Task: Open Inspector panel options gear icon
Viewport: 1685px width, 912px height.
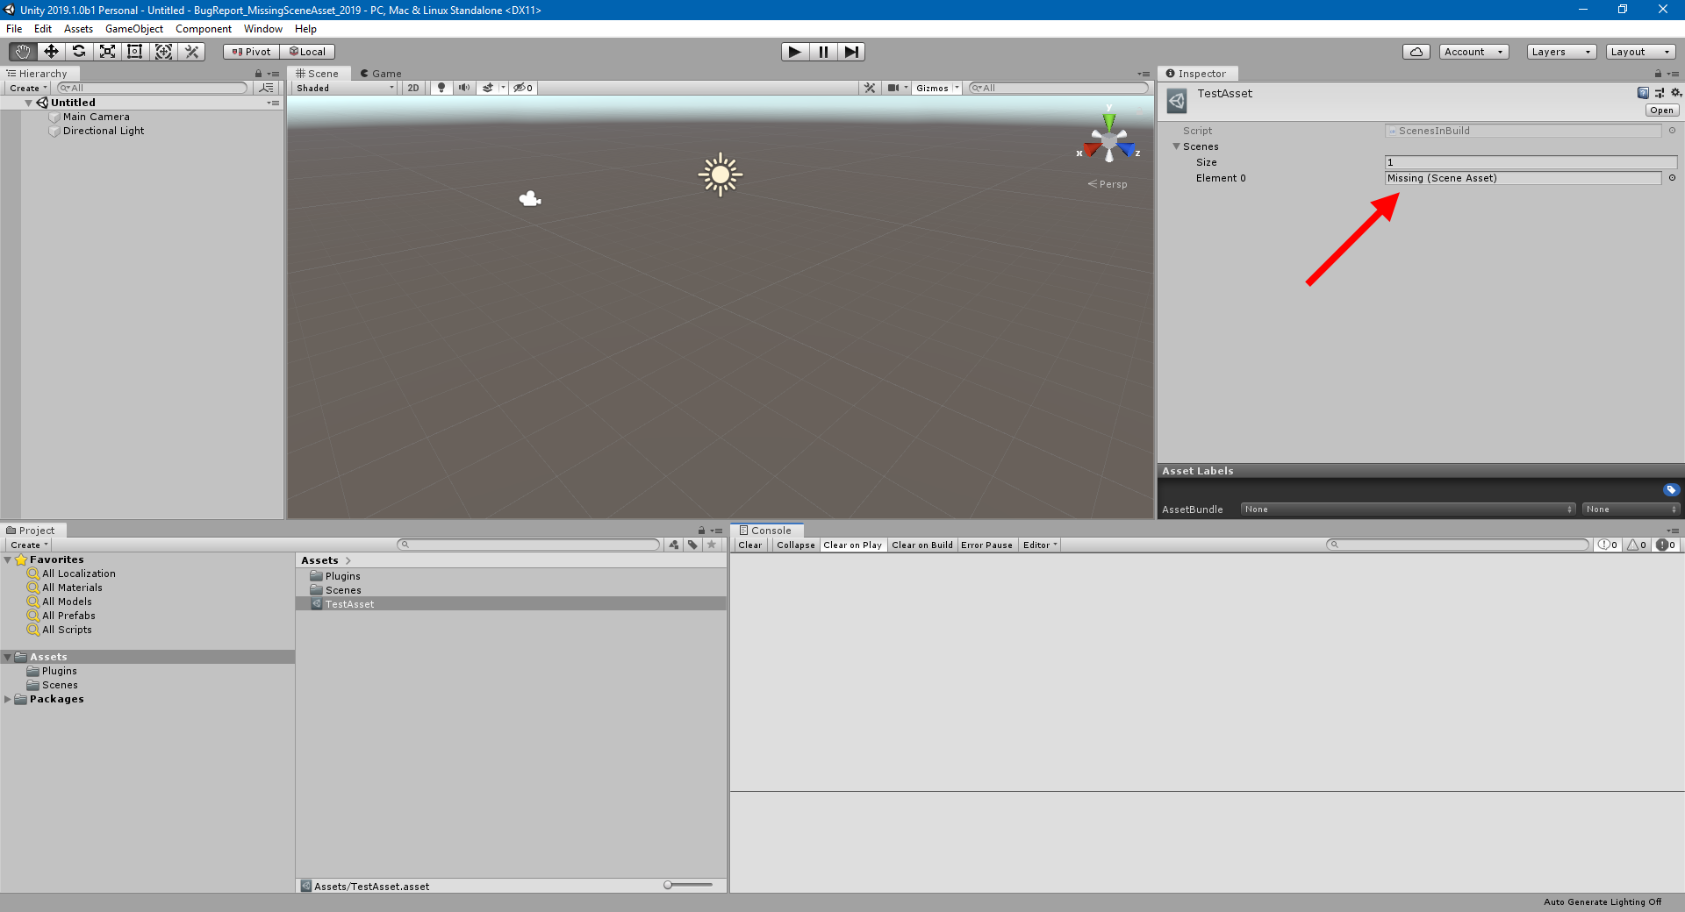Action: (x=1677, y=92)
